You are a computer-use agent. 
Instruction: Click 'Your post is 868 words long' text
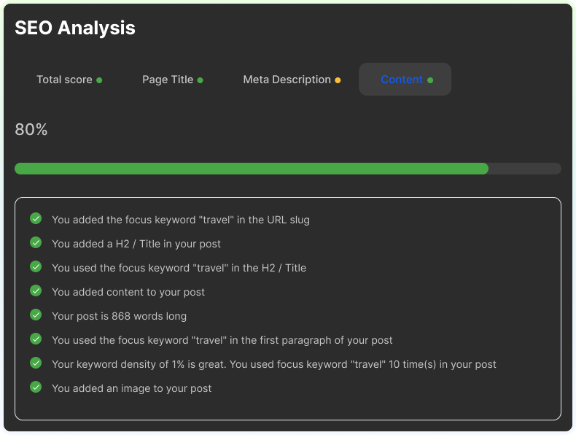119,316
